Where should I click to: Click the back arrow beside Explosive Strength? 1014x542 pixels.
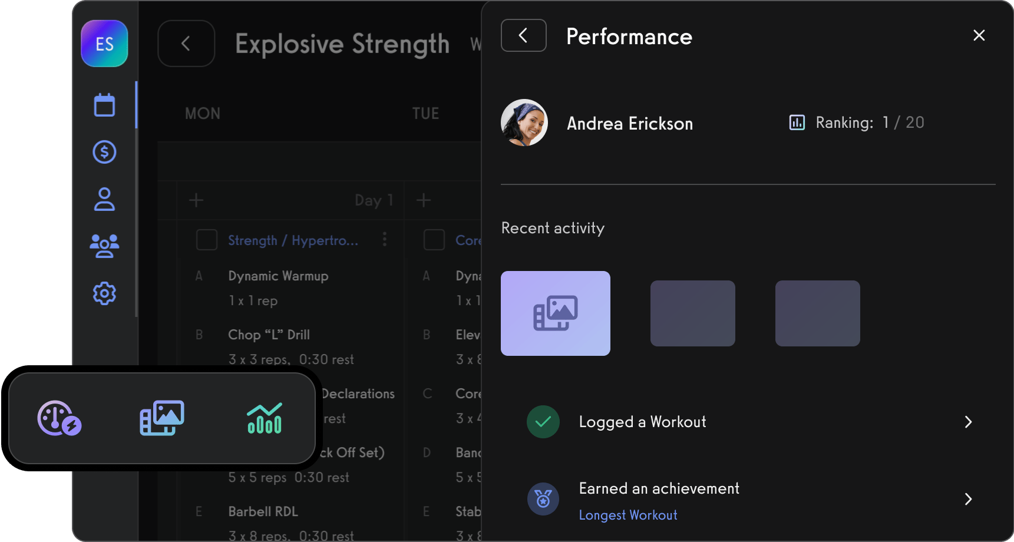(x=186, y=43)
